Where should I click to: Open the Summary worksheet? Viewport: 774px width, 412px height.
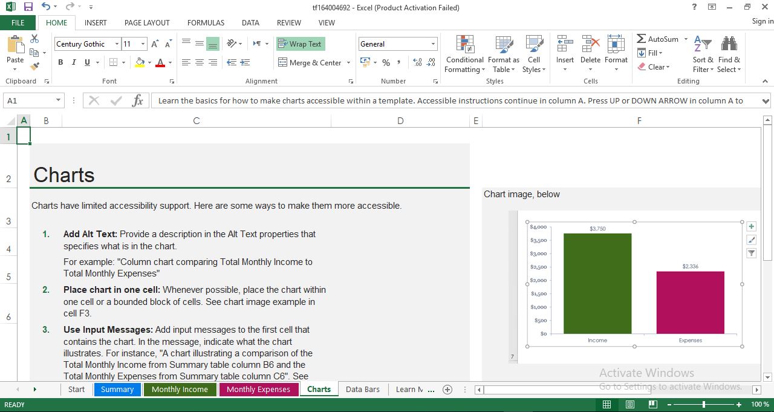tap(117, 390)
